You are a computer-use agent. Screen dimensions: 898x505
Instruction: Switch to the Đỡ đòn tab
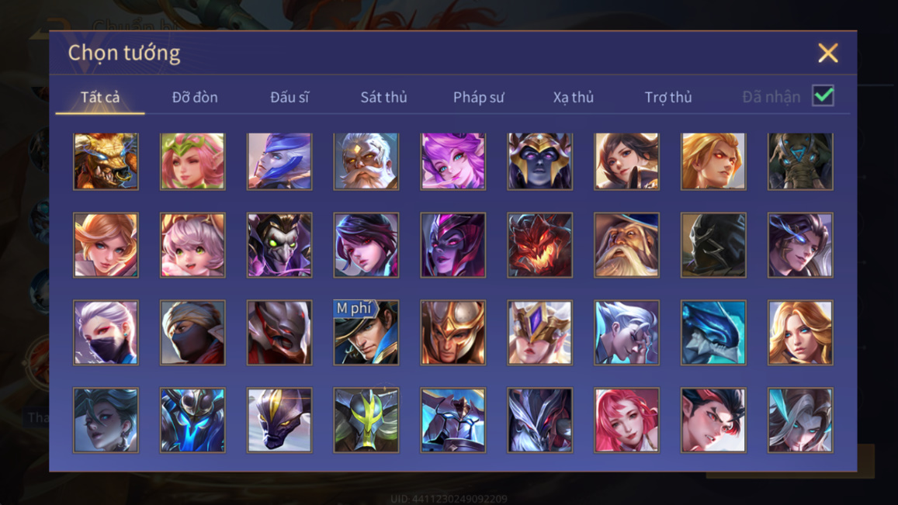coord(195,97)
